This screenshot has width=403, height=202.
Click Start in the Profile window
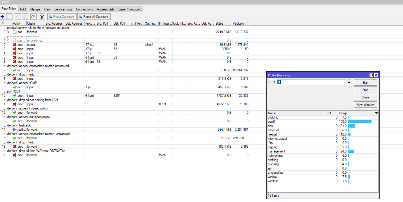(x=365, y=83)
